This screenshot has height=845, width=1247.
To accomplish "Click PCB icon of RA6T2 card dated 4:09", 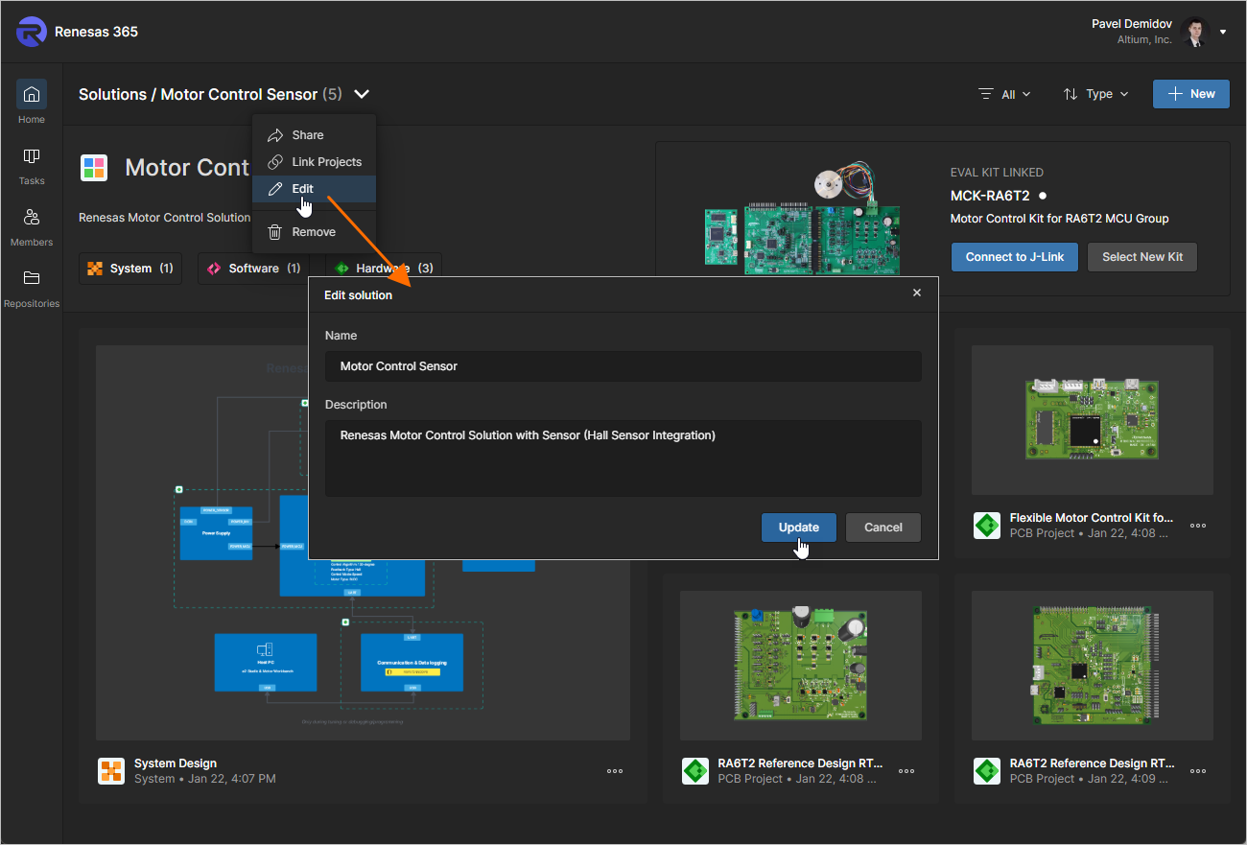I will click(987, 770).
